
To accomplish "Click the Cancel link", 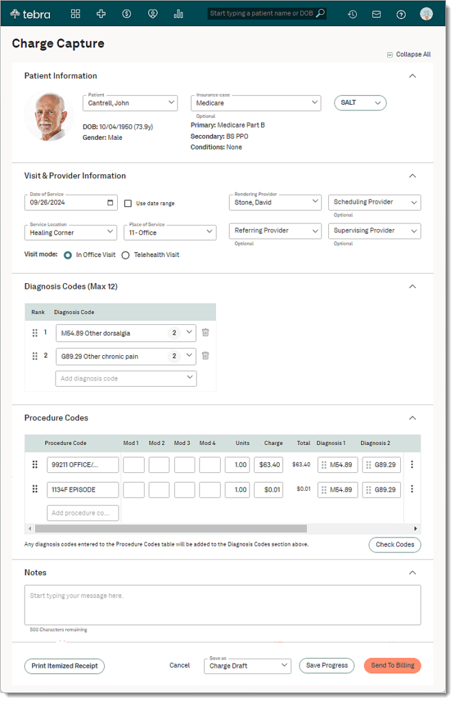I will pos(180,665).
